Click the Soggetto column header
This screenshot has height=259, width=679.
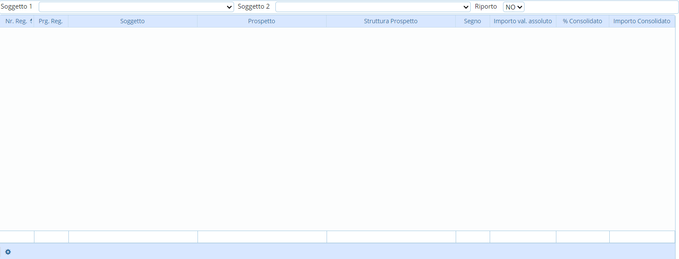pyautogui.click(x=133, y=21)
